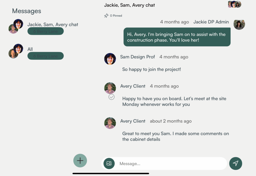This screenshot has height=176, width=256.
Task: Click the 0 Pinned label
Action: (116, 16)
